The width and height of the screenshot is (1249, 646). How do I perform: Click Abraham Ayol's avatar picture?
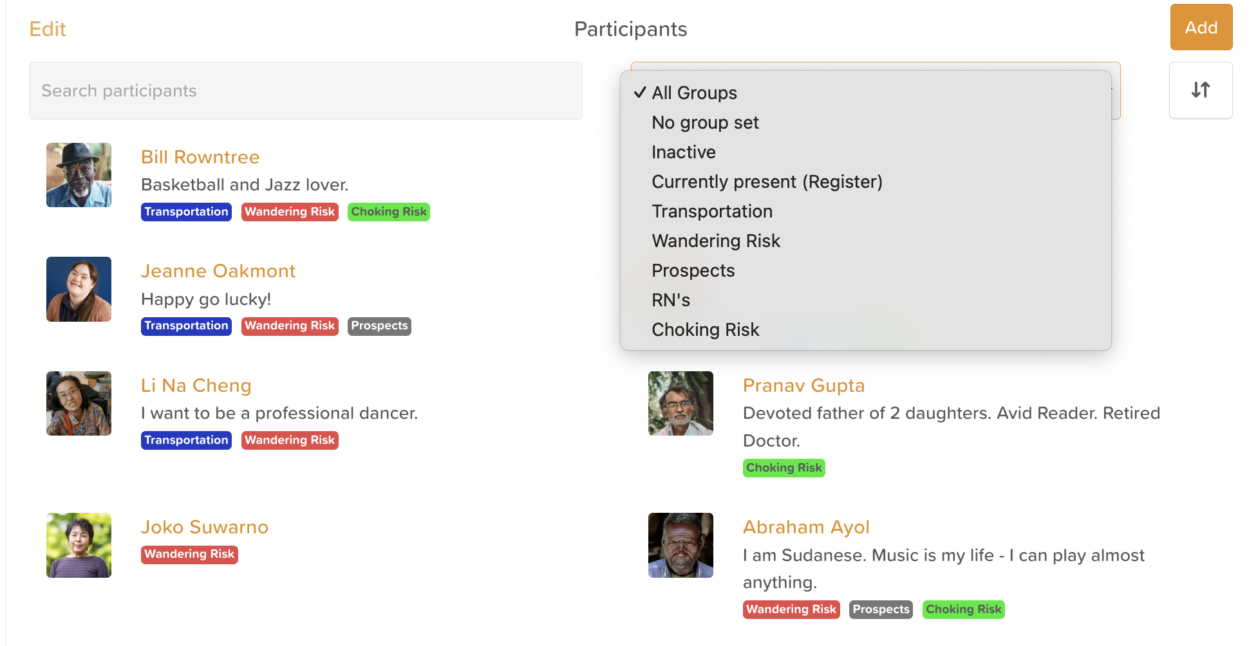click(x=681, y=545)
